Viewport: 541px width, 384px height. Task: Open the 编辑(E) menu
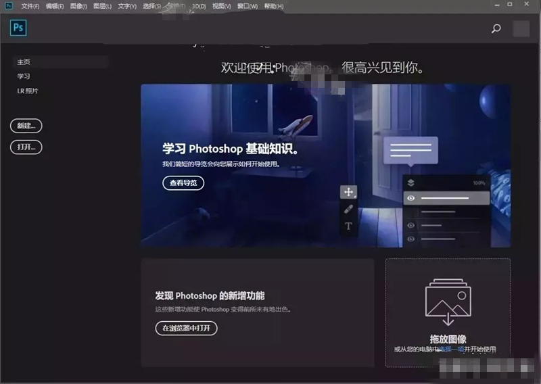55,6
